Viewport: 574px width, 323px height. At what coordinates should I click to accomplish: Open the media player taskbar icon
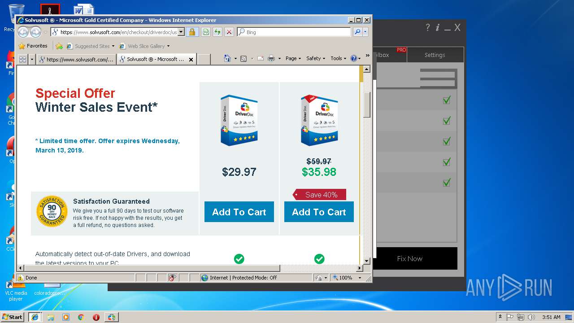(66, 317)
